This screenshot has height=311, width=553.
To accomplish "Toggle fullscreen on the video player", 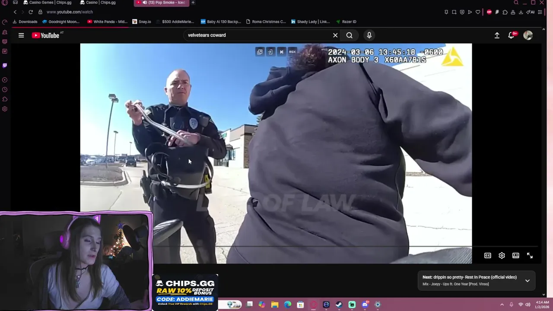I will [x=530, y=256].
